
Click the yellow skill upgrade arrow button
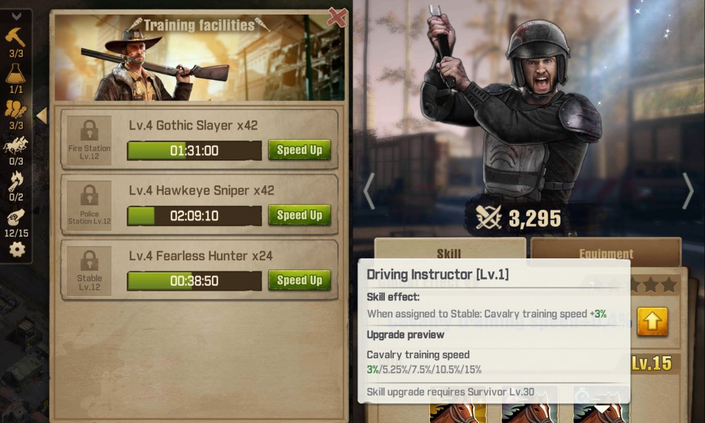pyautogui.click(x=652, y=322)
